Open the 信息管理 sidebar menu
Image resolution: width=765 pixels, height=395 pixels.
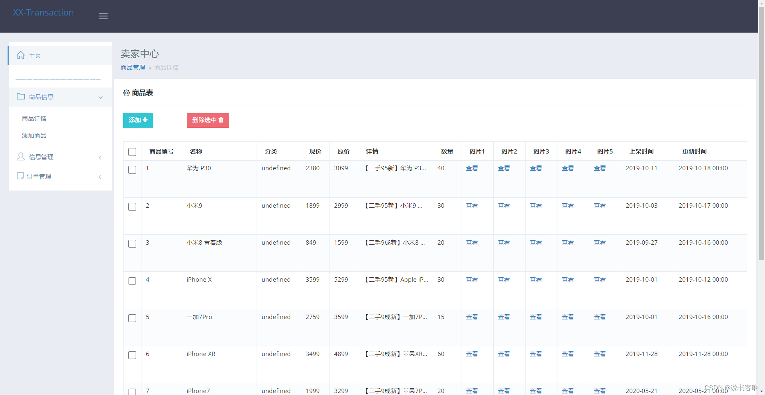[x=60, y=157]
